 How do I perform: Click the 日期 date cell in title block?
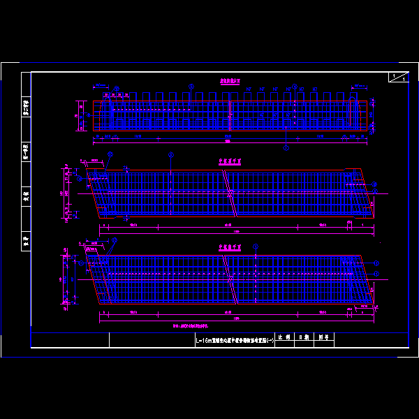[x=303, y=337]
